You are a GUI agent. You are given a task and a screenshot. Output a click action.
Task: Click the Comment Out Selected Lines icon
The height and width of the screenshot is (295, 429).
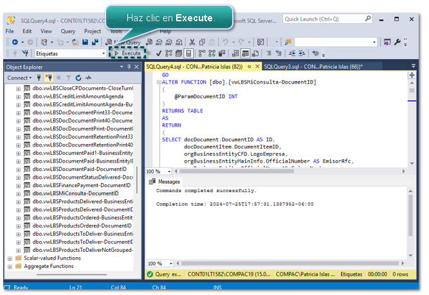pos(269,53)
